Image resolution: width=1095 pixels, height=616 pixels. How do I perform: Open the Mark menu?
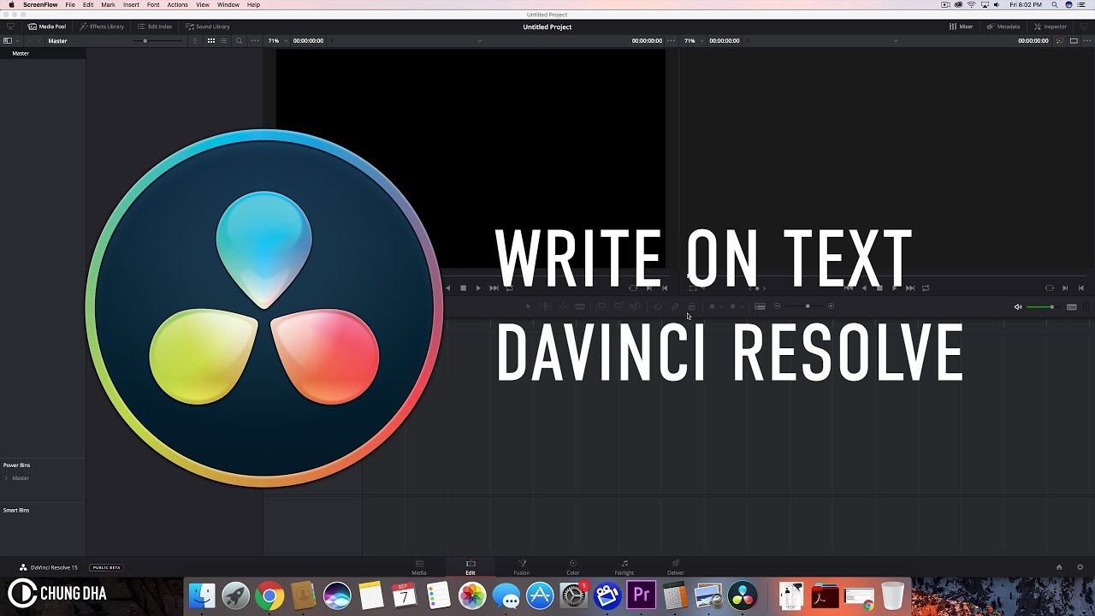pos(108,4)
